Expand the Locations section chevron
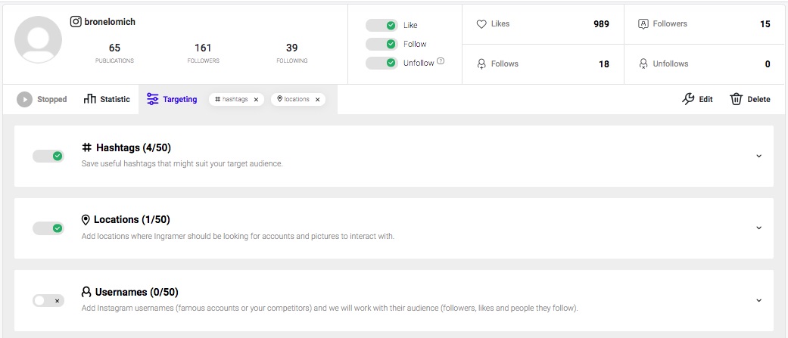 (758, 228)
